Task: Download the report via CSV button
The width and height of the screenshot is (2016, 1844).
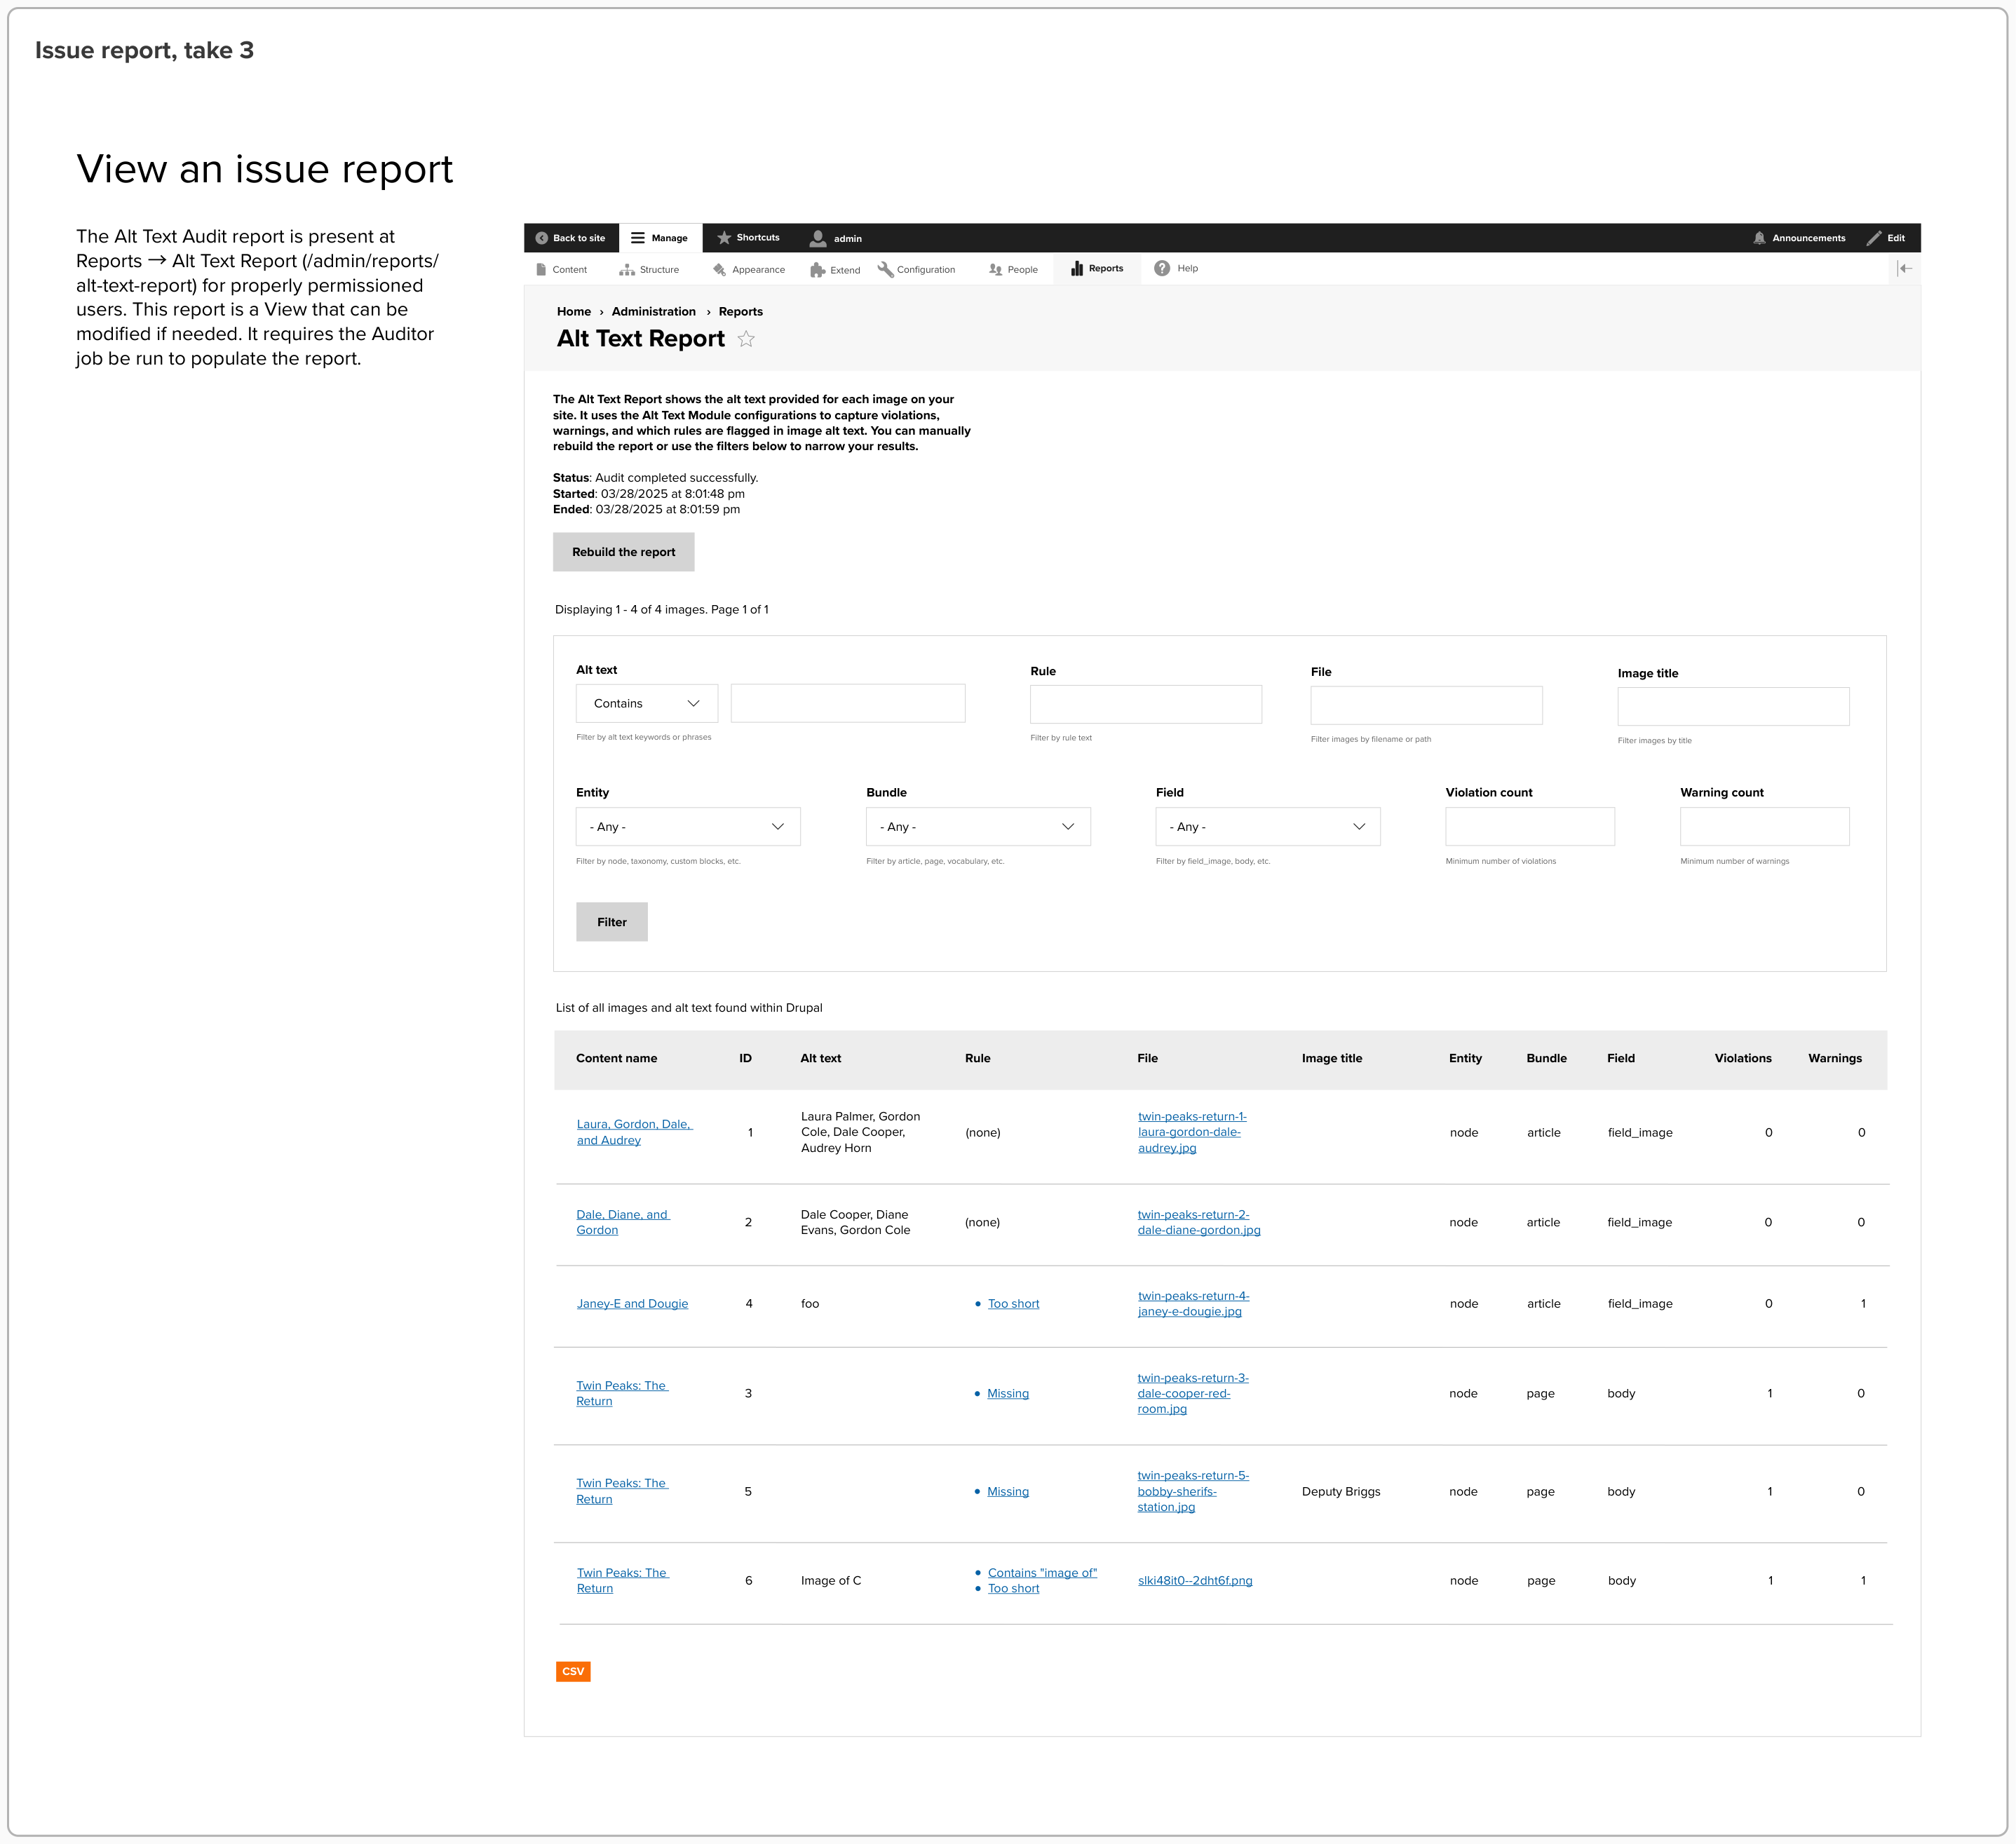Action: (573, 1671)
